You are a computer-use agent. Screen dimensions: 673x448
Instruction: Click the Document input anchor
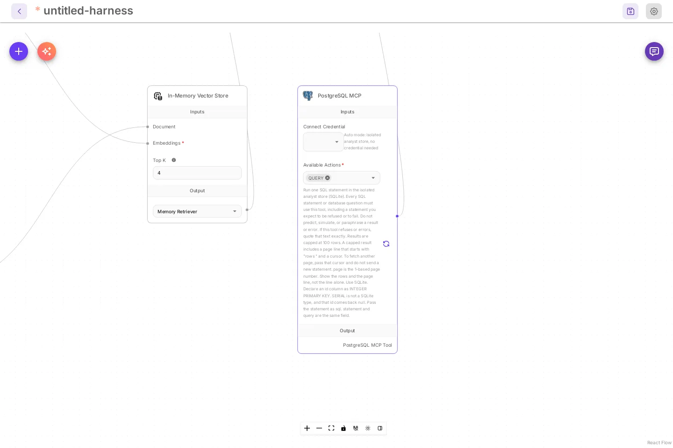pos(148,127)
